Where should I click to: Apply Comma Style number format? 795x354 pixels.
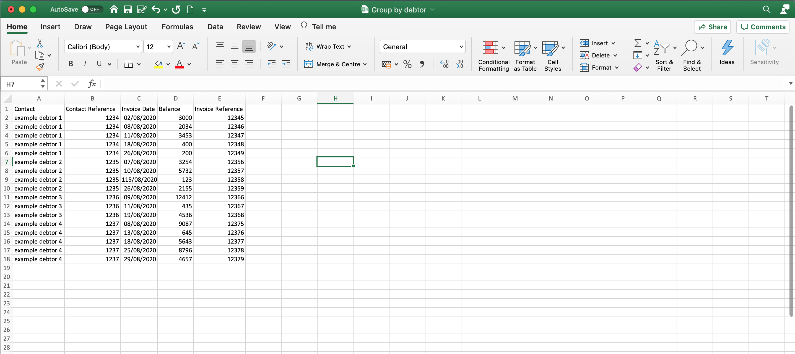point(422,64)
